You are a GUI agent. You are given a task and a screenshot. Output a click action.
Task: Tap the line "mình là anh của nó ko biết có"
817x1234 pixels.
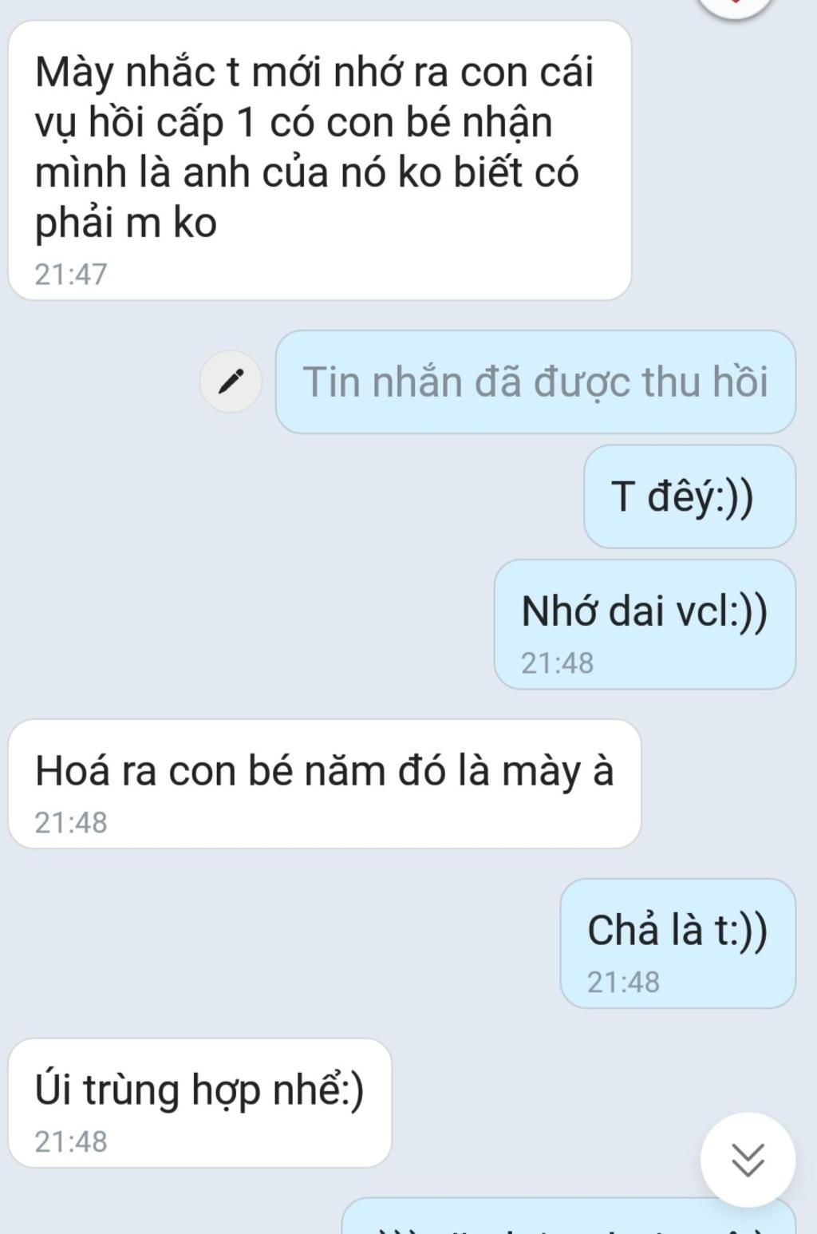[306, 172]
